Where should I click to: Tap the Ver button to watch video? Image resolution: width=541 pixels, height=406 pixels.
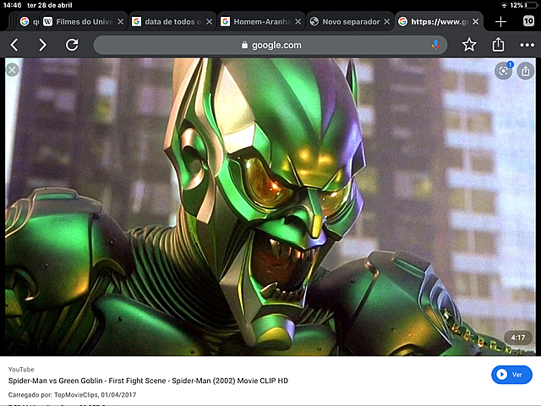pos(511,375)
